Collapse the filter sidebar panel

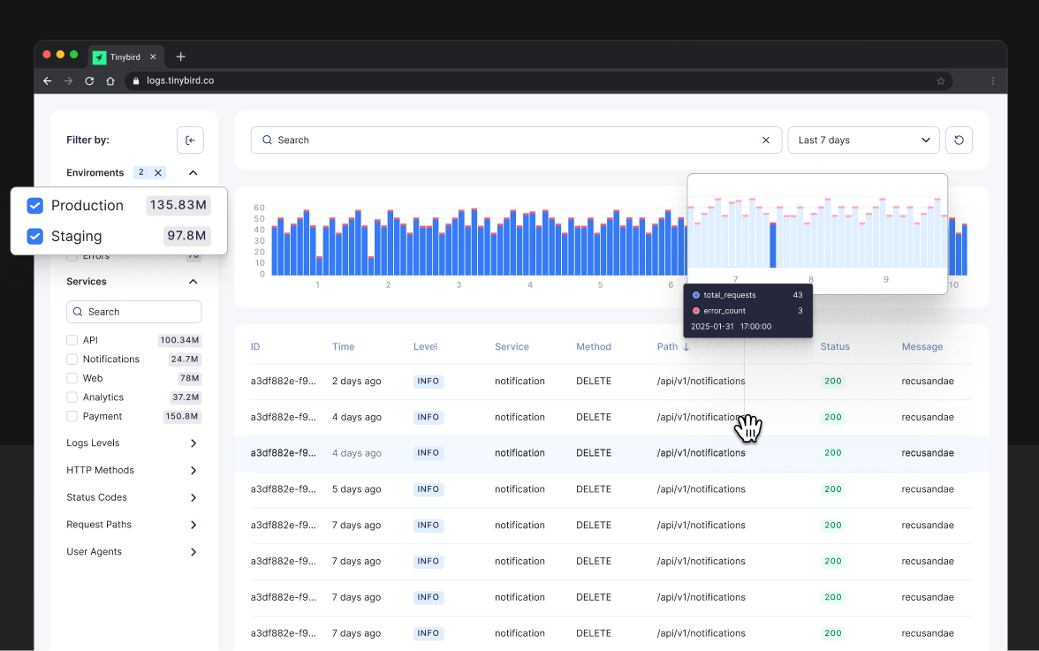[190, 140]
